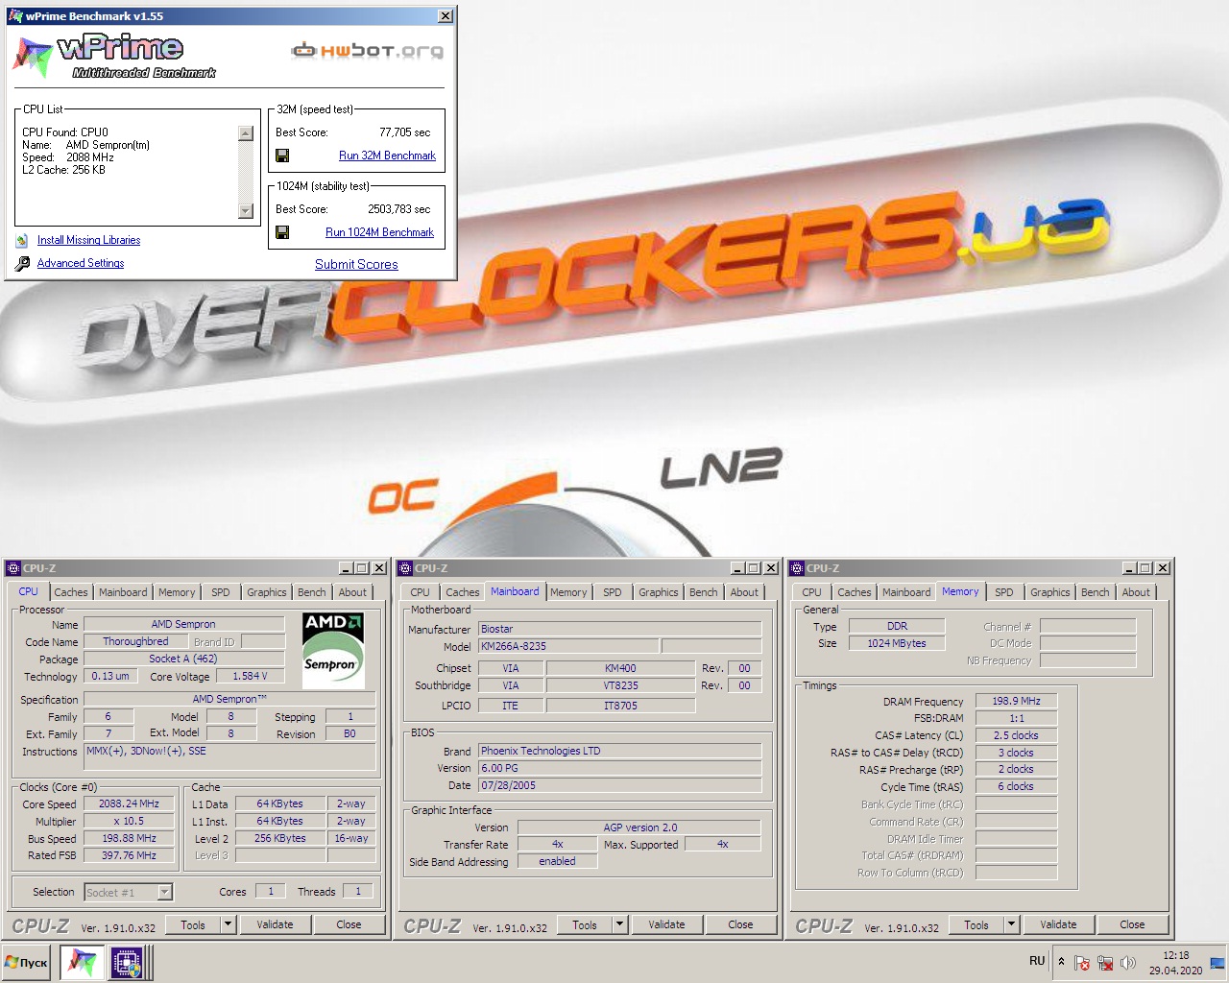This screenshot has width=1229, height=983.
Task: Click the Model KM266A-8235 field
Action: coord(568,646)
